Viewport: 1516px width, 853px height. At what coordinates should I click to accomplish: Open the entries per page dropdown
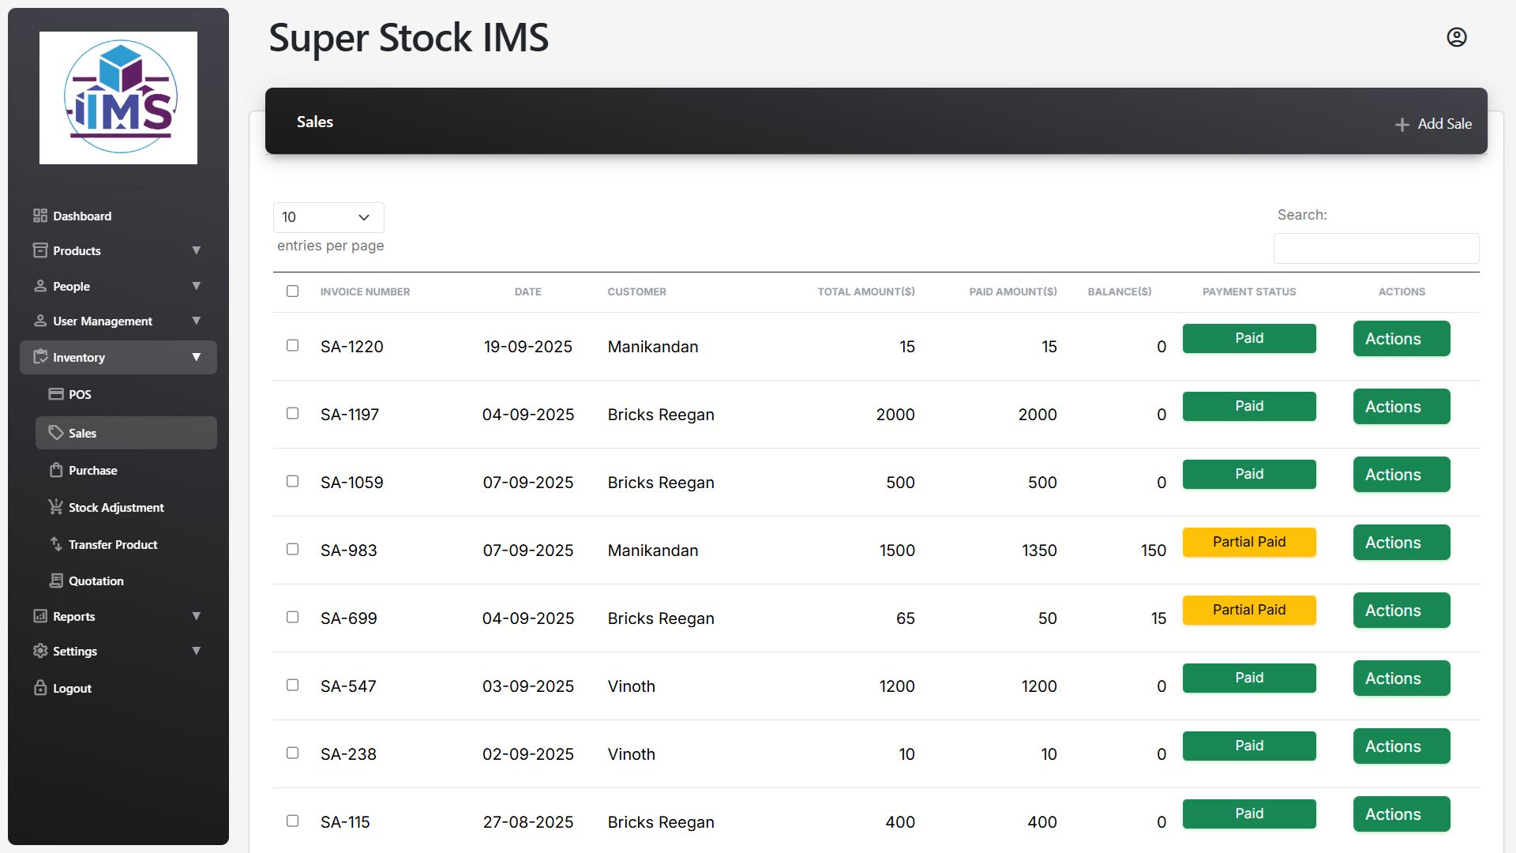pyautogui.click(x=328, y=217)
